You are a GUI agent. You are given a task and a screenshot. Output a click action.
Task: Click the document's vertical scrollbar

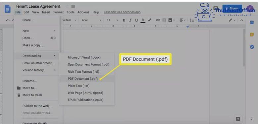click(x=244, y=48)
